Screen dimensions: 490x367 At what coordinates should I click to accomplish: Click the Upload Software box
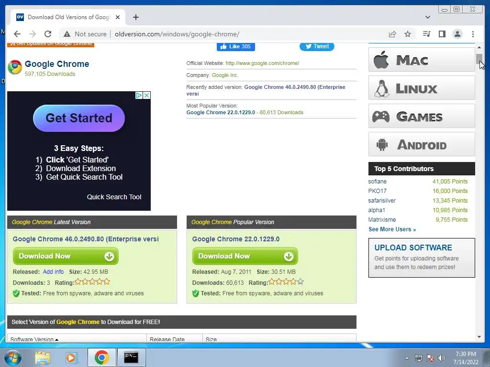422,258
